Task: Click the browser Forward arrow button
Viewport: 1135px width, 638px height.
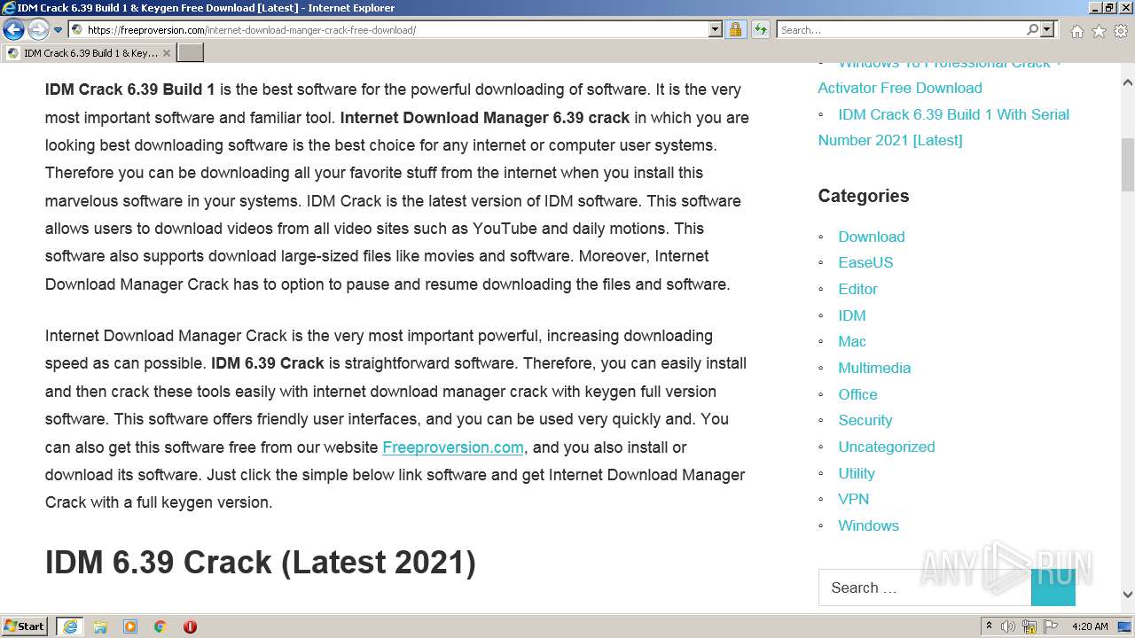Action: (x=38, y=29)
